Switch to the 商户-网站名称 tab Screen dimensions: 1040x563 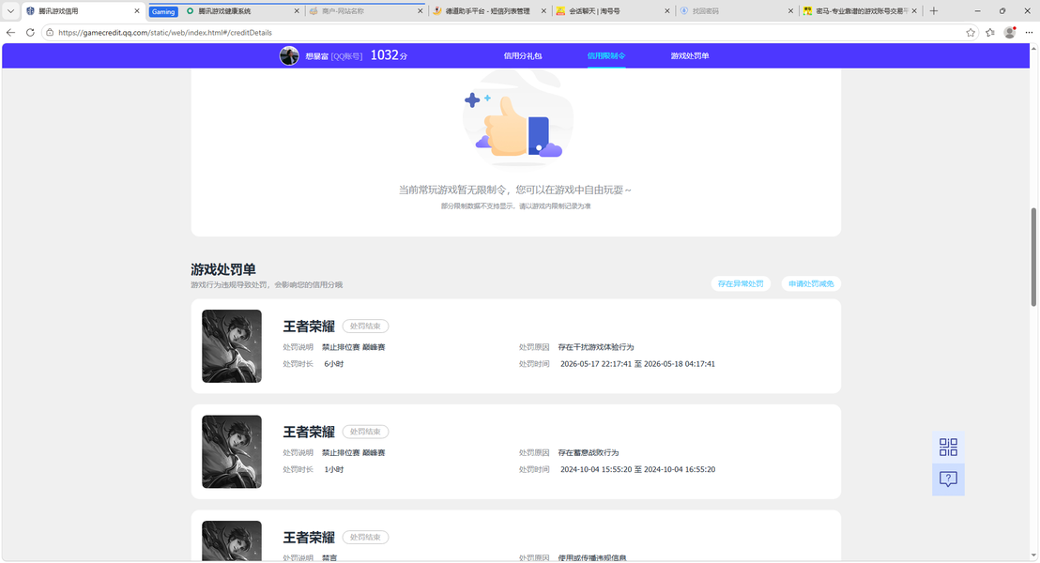[x=365, y=10]
